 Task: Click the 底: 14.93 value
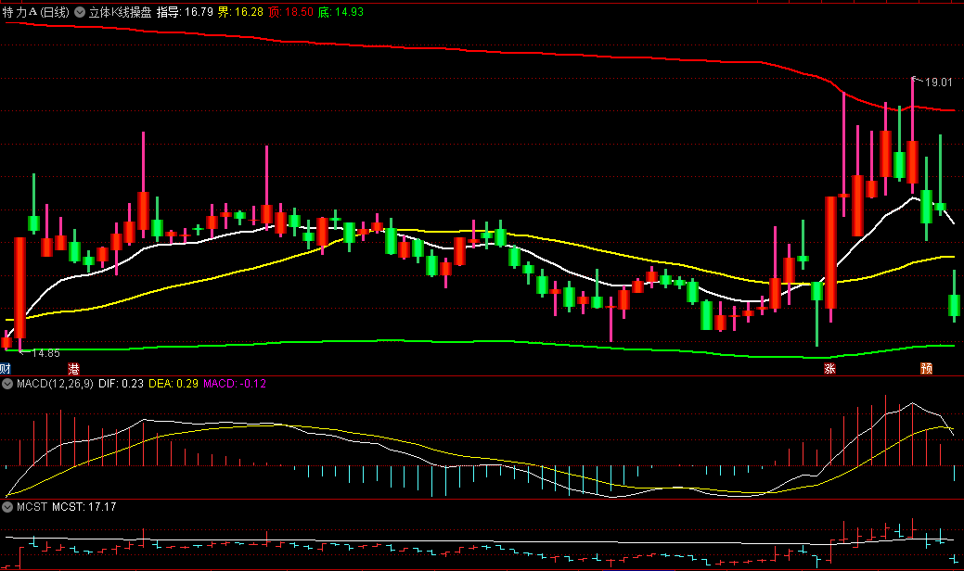341,12
